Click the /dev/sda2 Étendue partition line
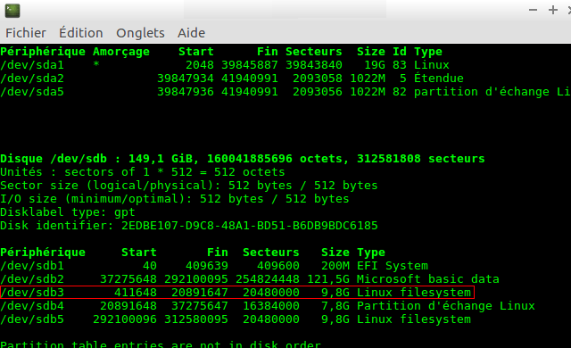 232,79
